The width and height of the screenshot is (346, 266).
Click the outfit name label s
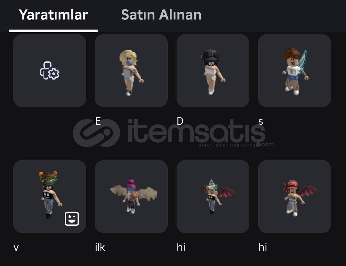coord(261,122)
